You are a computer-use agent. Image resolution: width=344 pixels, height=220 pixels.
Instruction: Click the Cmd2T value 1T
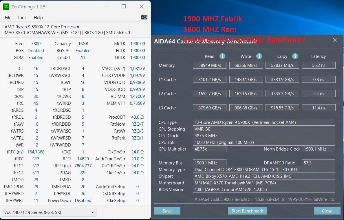click(x=83, y=58)
